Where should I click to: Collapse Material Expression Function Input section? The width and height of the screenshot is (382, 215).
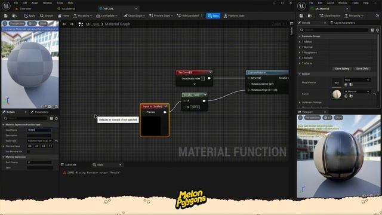[x=4, y=125]
